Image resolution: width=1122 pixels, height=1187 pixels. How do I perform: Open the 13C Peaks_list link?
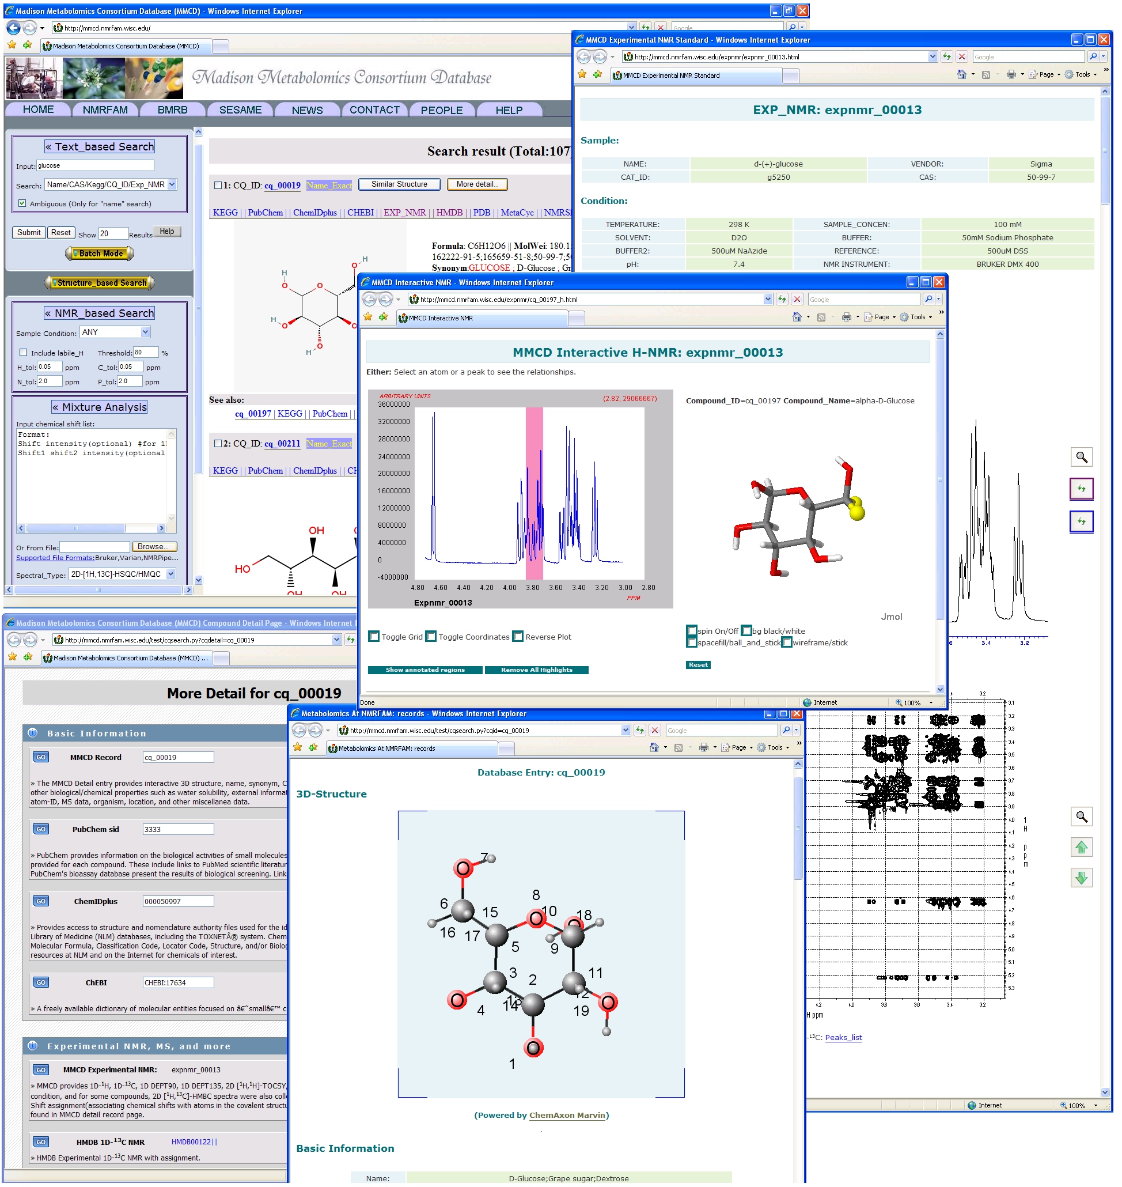[843, 1038]
